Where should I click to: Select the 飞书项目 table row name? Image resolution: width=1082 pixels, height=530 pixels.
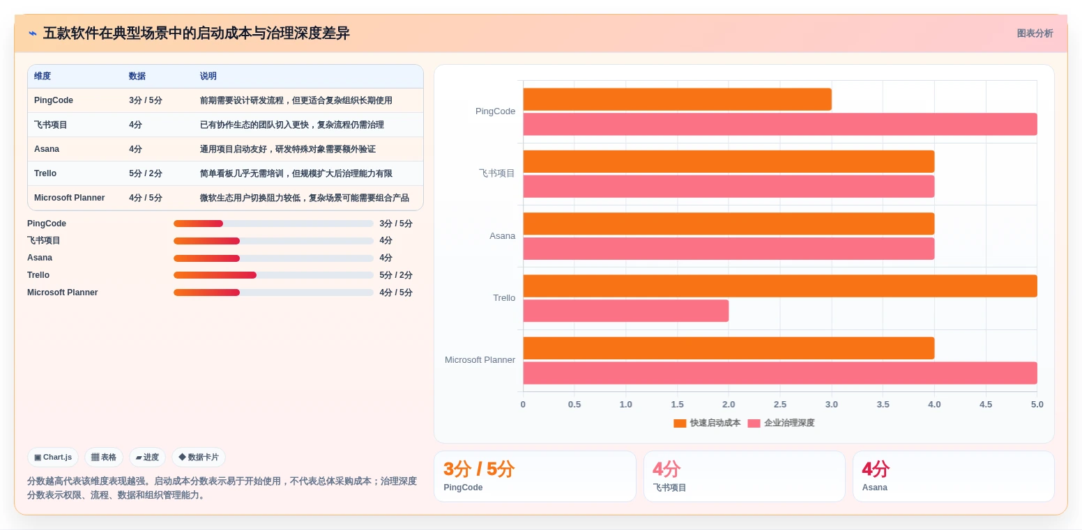51,125
